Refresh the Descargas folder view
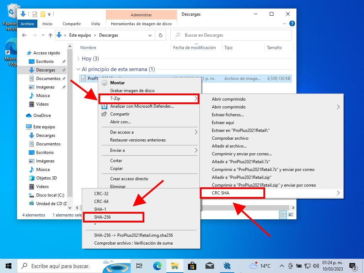This screenshot has width=364, height=273. [161, 35]
